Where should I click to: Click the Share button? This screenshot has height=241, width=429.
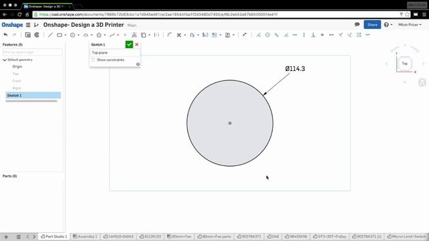[372, 25]
